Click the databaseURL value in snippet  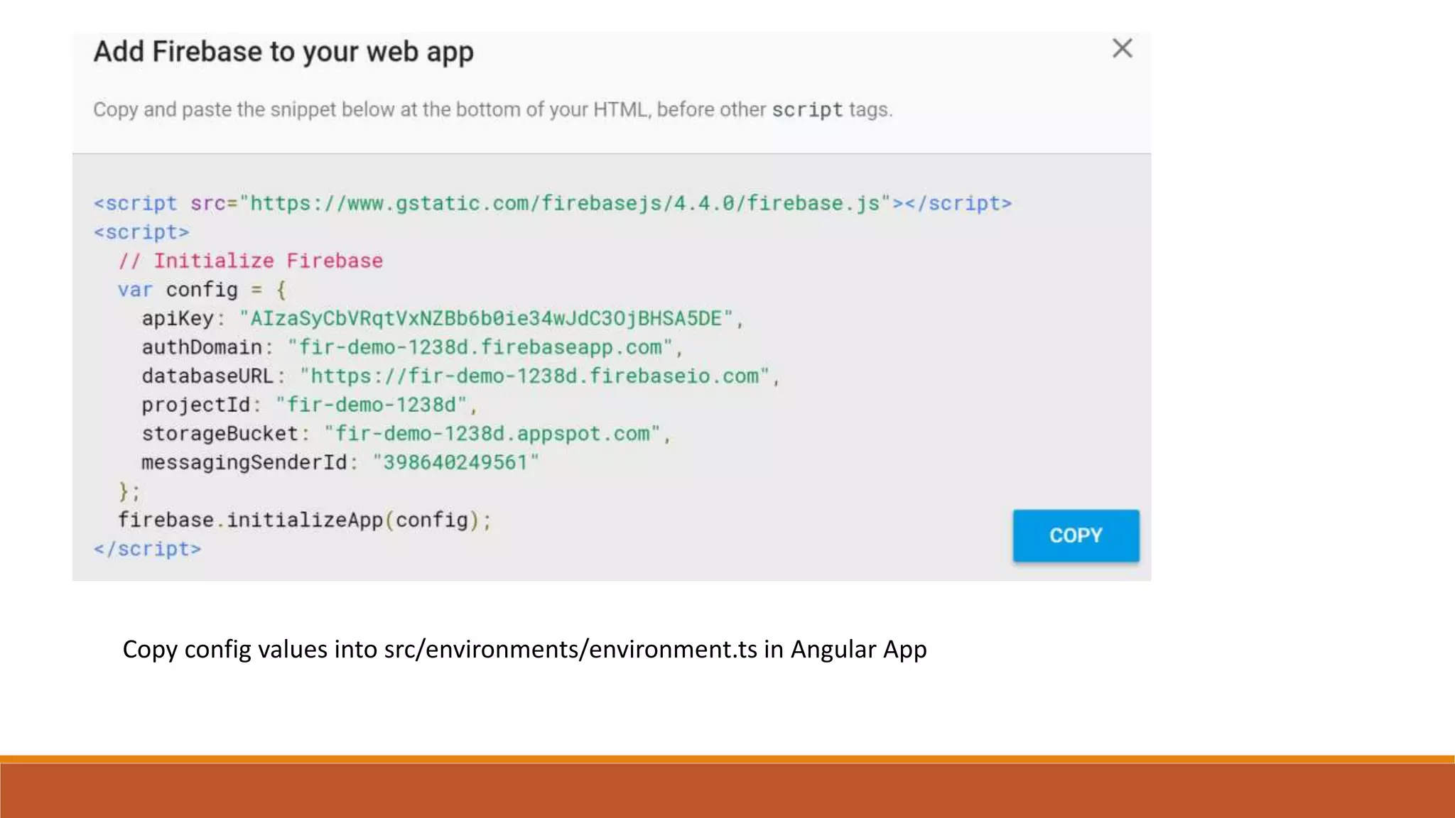pyautogui.click(x=535, y=376)
